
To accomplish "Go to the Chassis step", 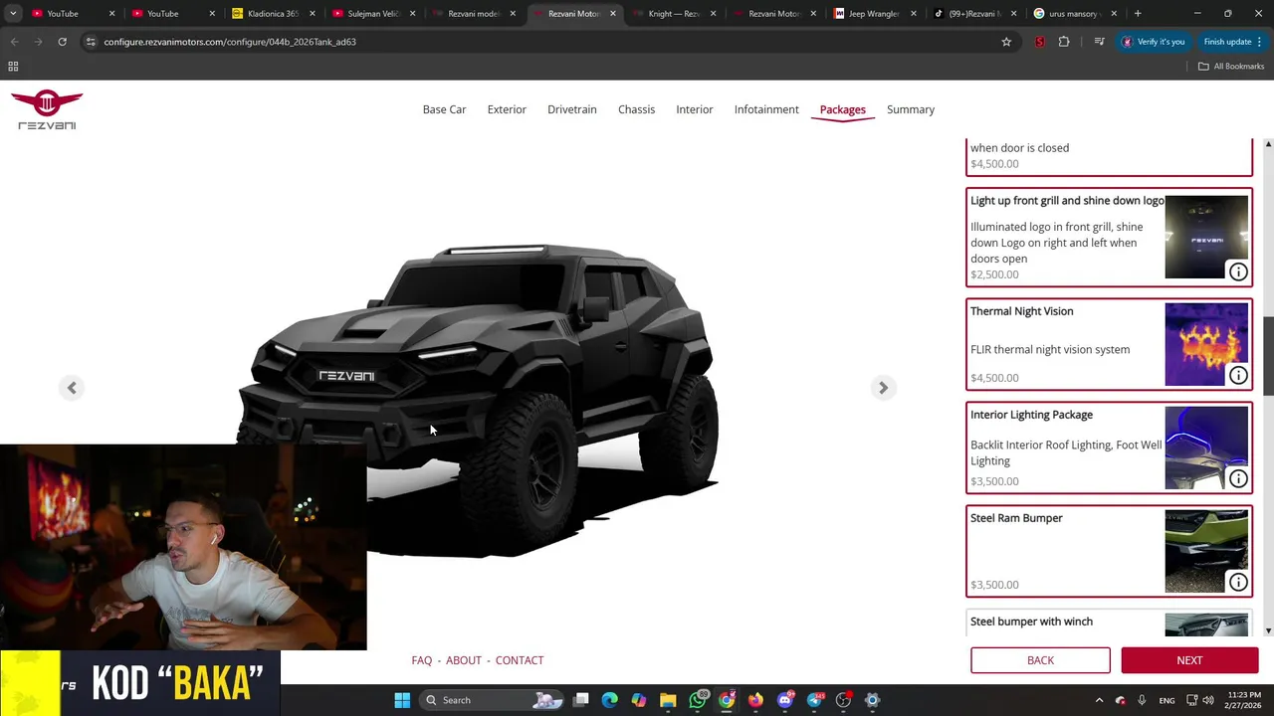I will (x=636, y=109).
